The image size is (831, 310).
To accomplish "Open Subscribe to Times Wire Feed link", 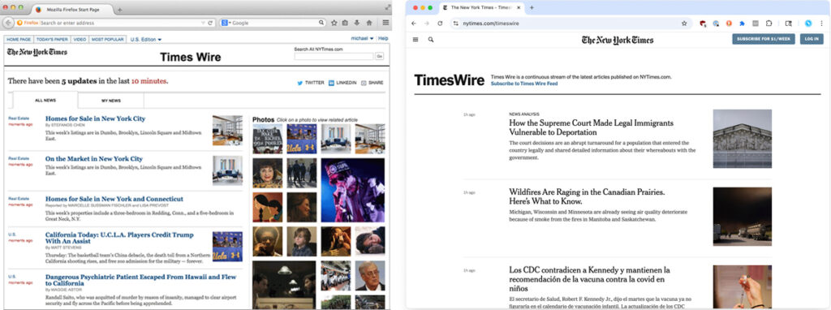I will click(x=523, y=84).
